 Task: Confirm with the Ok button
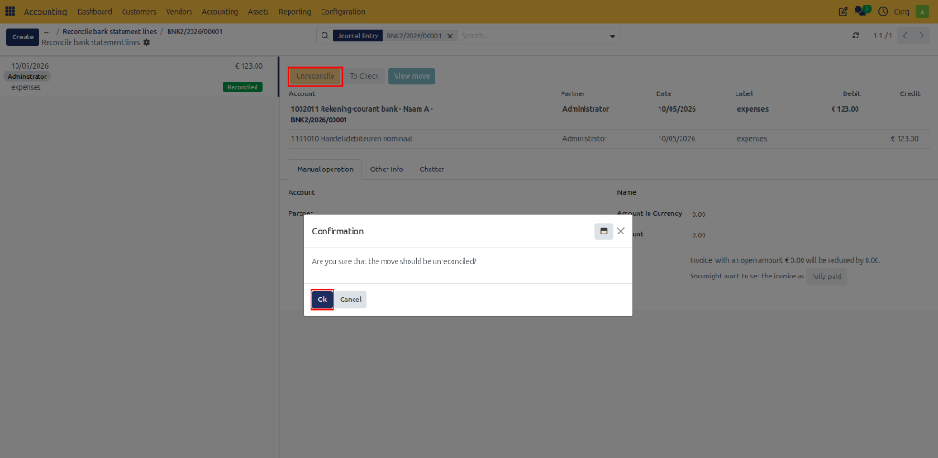tap(322, 300)
